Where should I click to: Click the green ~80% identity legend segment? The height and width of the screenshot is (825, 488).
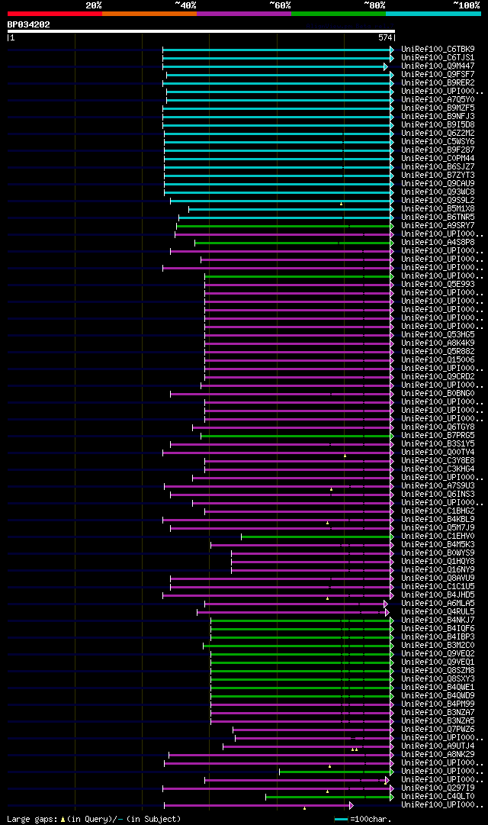[x=339, y=14]
